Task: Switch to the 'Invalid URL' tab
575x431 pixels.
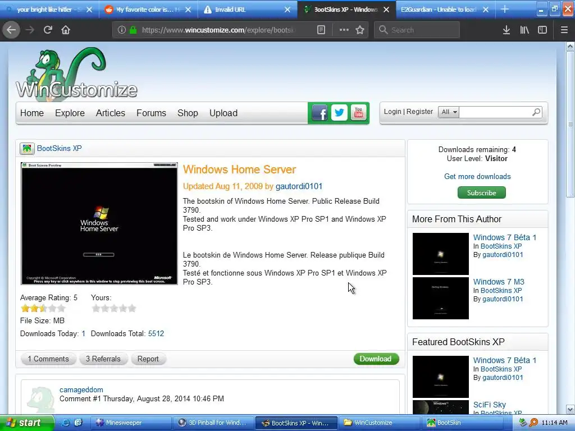Action: 248,10
